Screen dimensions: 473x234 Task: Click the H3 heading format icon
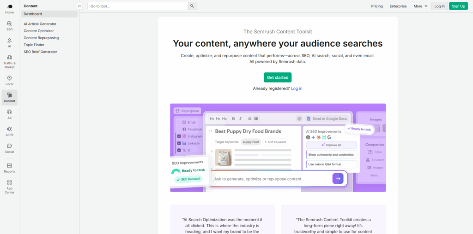pyautogui.click(x=224, y=118)
